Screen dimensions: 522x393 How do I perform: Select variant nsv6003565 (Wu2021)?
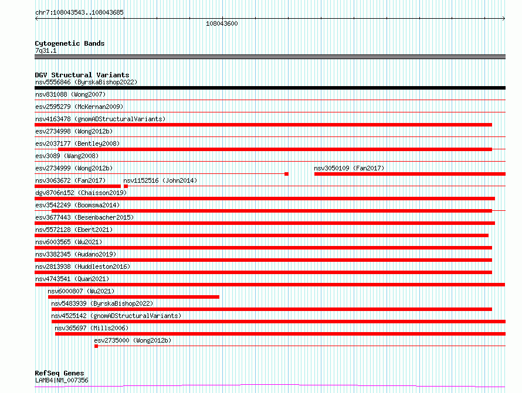tap(69, 242)
